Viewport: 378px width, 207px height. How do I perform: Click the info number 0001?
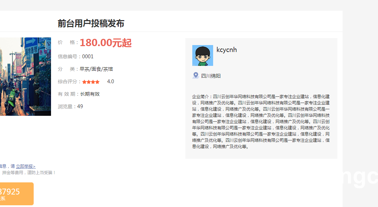[87, 57]
